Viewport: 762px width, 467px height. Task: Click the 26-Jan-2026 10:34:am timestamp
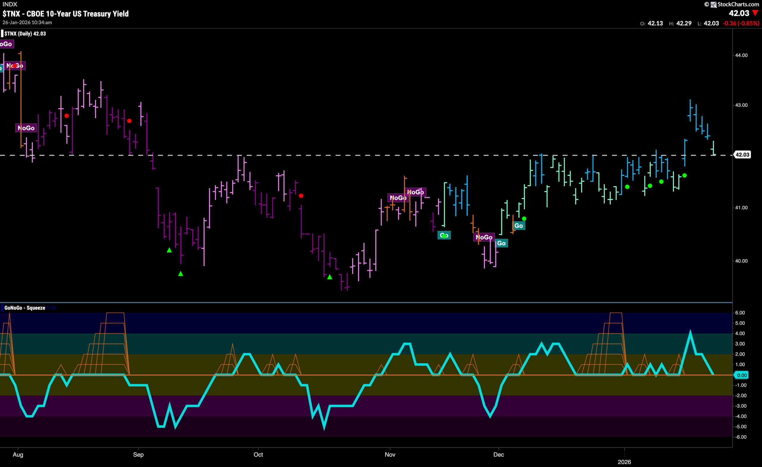(27, 23)
